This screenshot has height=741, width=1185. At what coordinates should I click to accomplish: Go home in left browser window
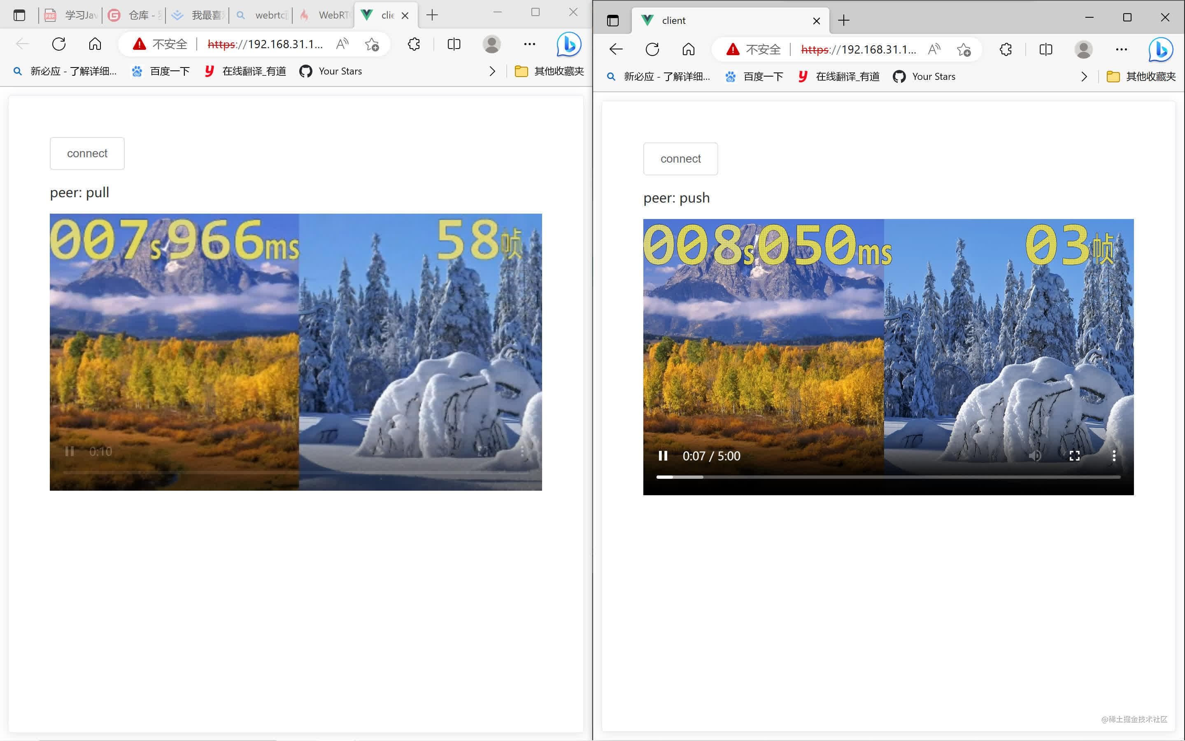click(95, 44)
